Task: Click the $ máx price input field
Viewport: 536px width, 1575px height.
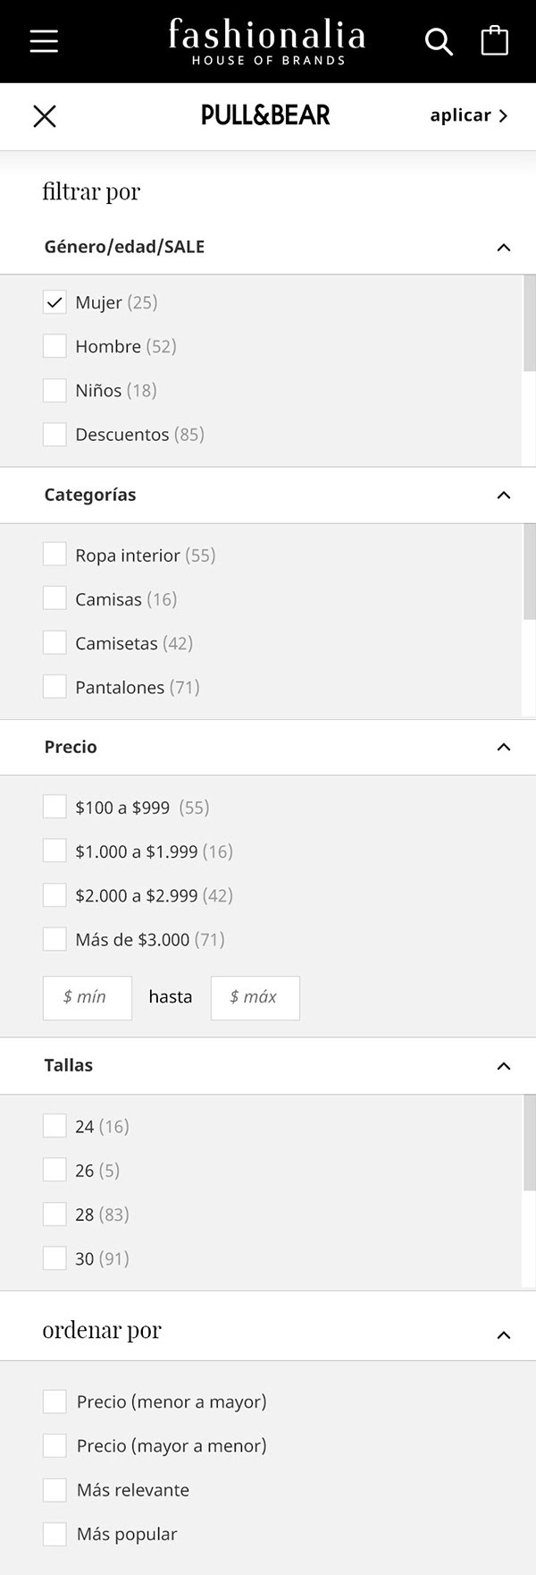Action: [255, 997]
